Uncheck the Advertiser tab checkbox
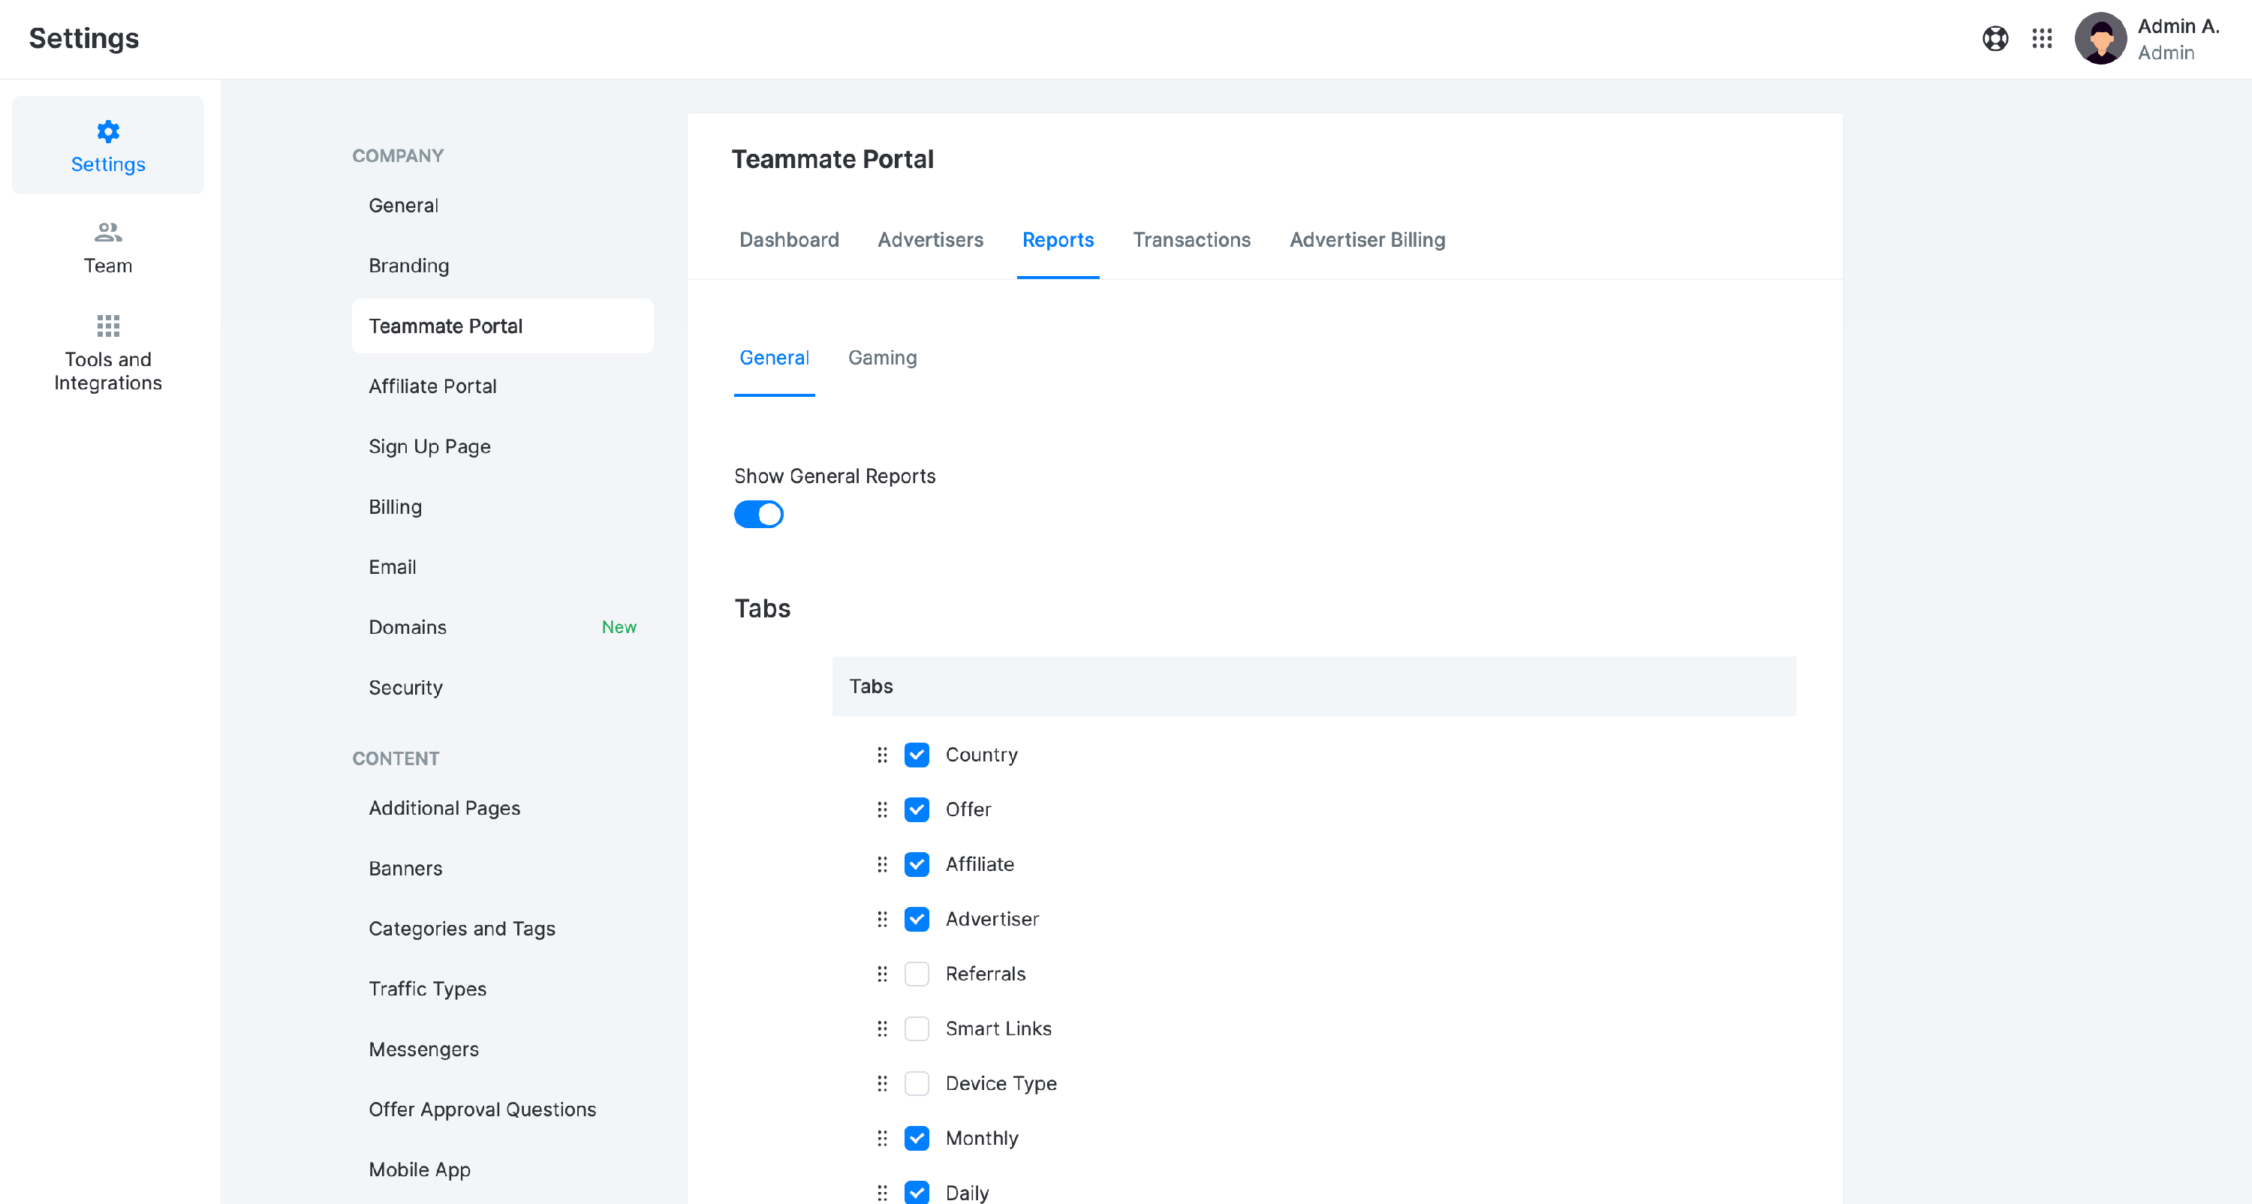Image resolution: width=2252 pixels, height=1204 pixels. (917, 919)
